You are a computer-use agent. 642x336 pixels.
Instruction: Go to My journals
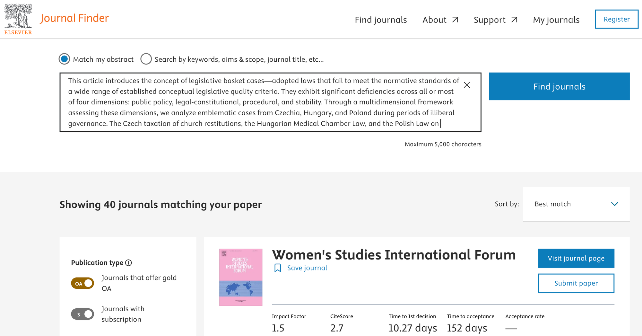coord(556,20)
